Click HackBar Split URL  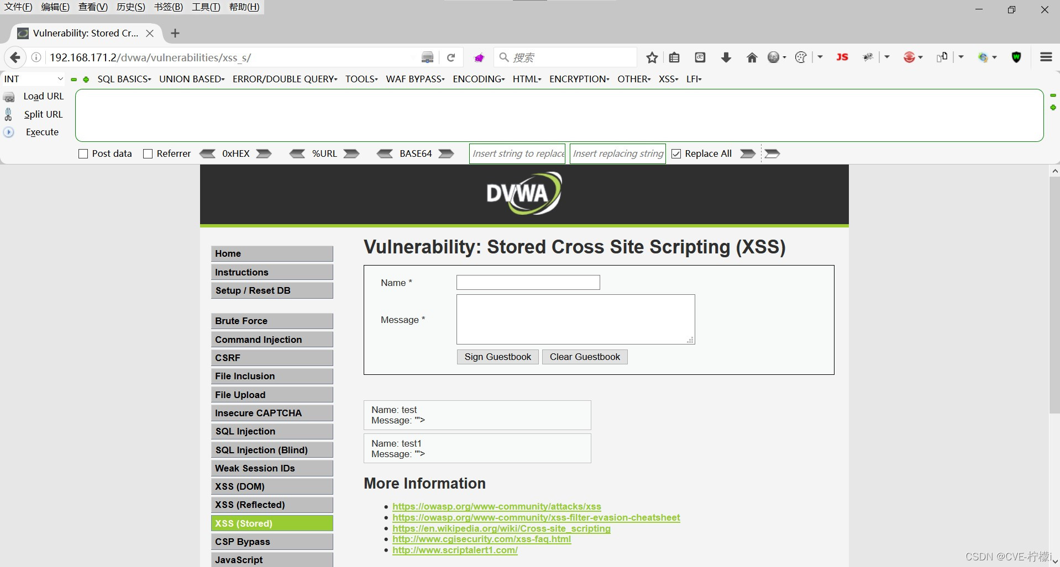coord(43,114)
